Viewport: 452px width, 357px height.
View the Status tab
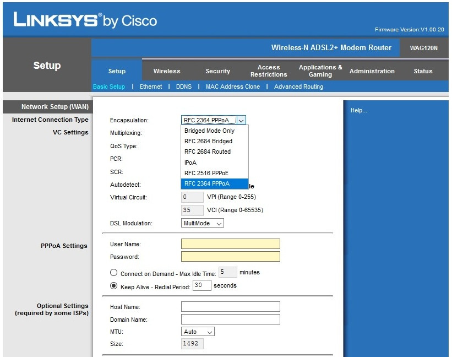pyautogui.click(x=423, y=71)
